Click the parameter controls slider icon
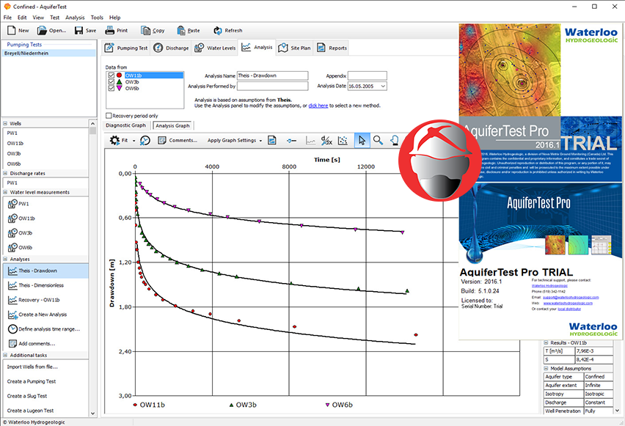Viewport: 625px width, 426px height. [291, 140]
